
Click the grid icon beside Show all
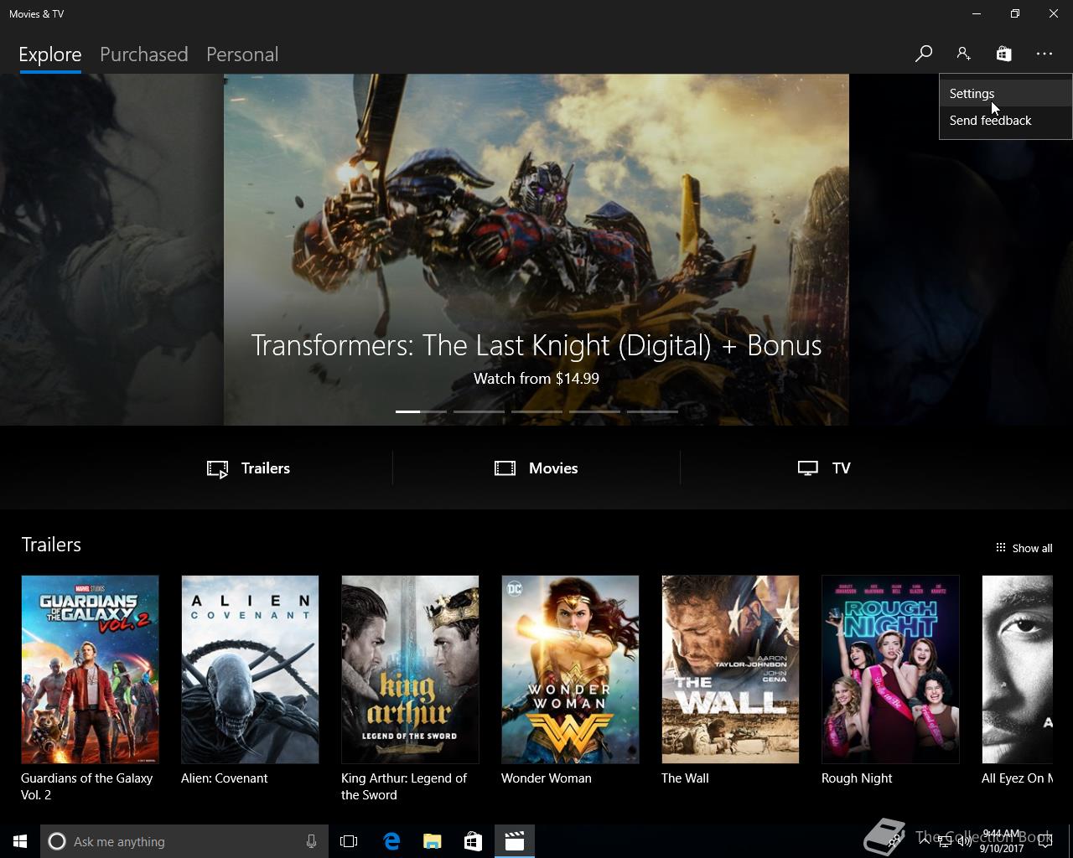point(1000,547)
